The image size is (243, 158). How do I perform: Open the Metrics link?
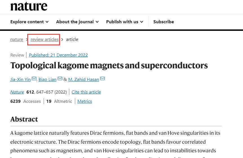pos(85,101)
